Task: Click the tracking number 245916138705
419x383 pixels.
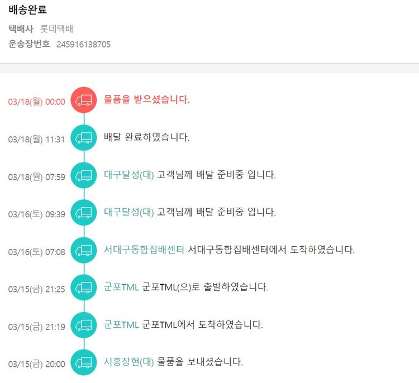Action: [84, 45]
